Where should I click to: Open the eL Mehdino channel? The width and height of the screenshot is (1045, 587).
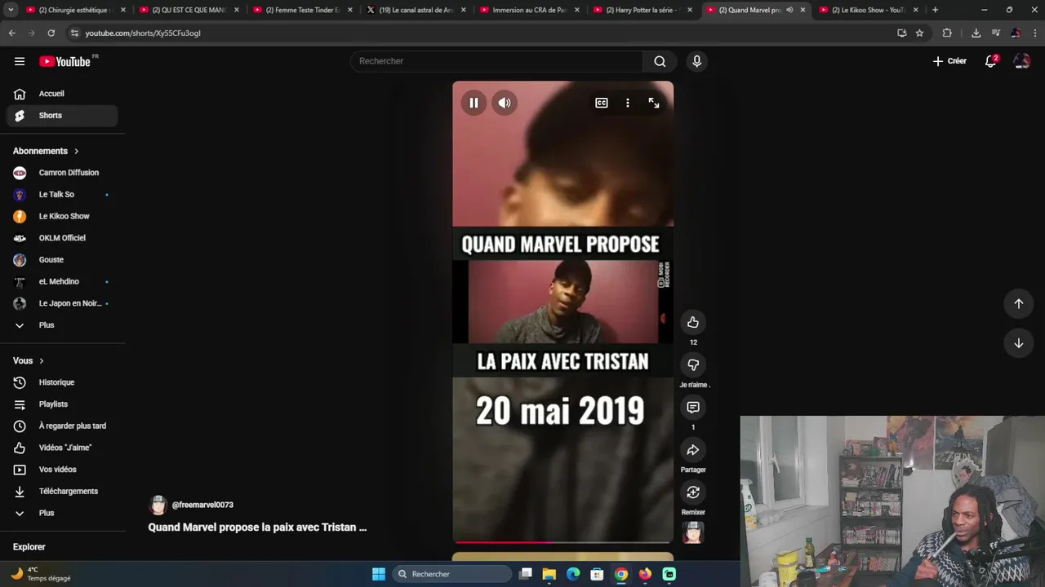click(62, 281)
